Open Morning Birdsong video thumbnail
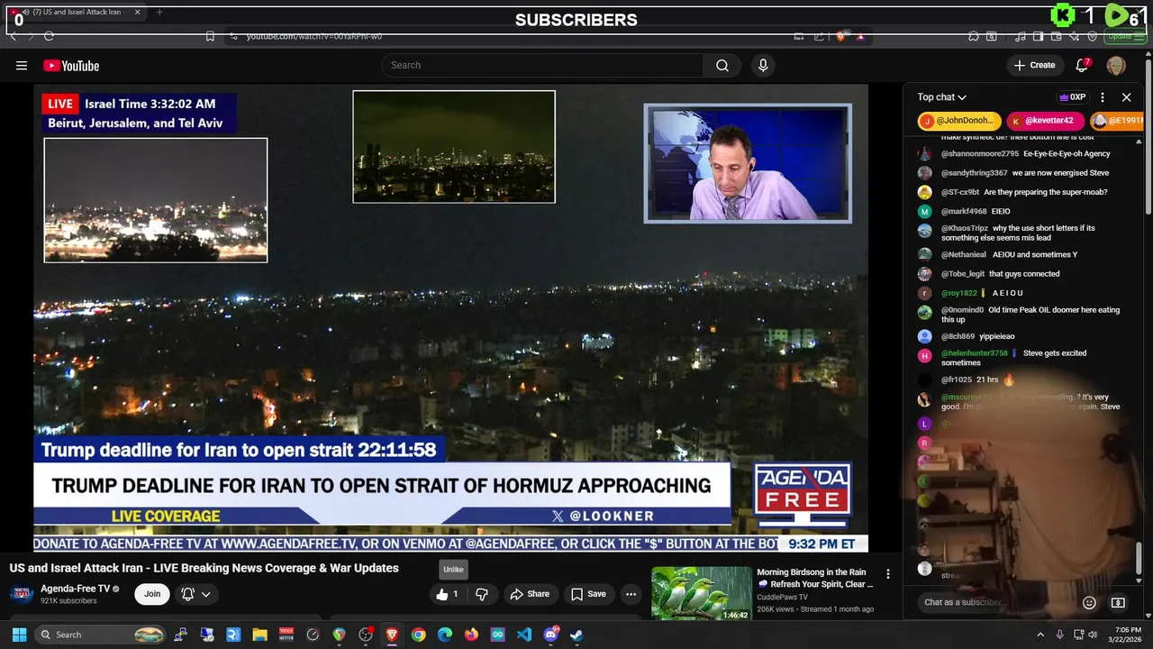The width and height of the screenshot is (1153, 649). click(702, 593)
